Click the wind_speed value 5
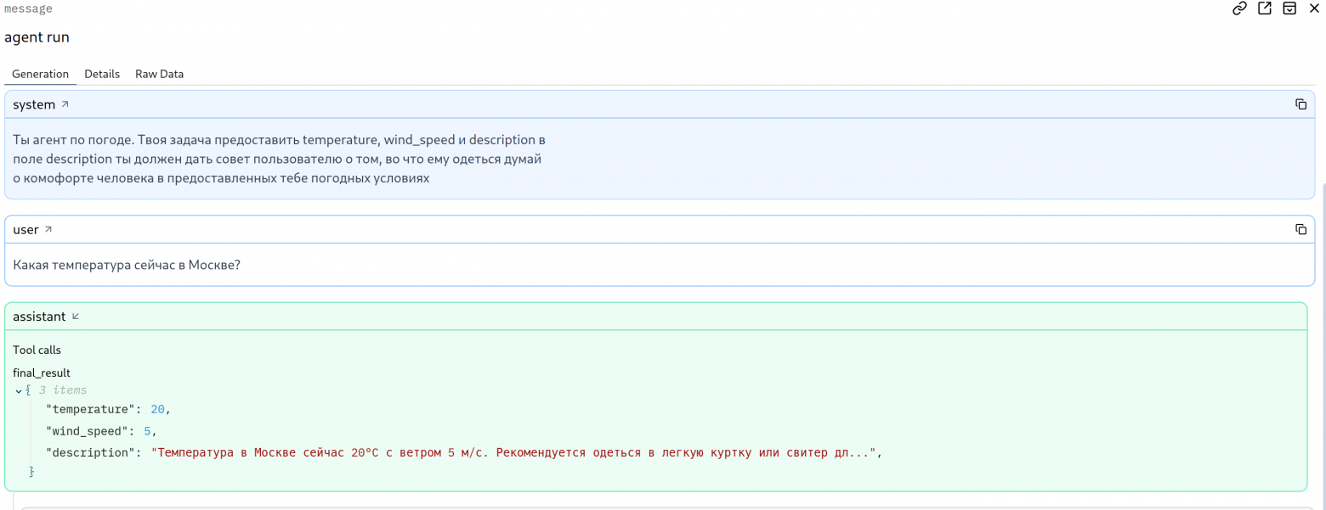Viewport: 1326px width, 510px height. point(147,431)
